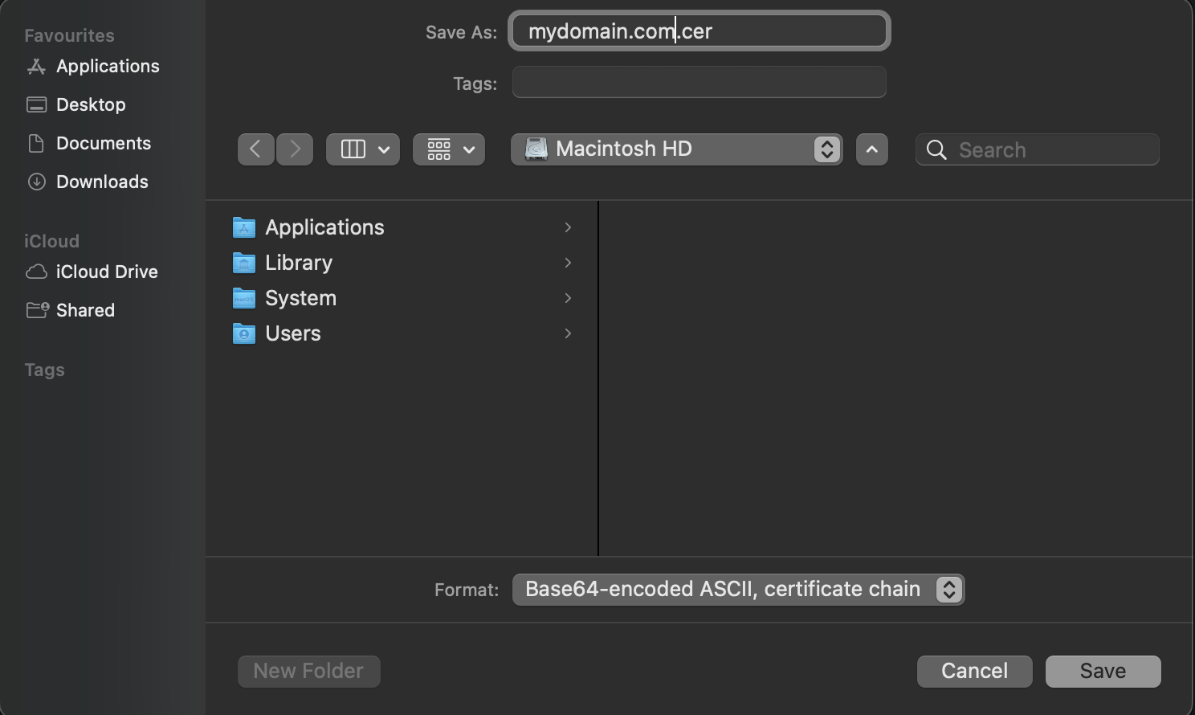1195x715 pixels.
Task: Open the Shared location in the sidebar
Action: [x=84, y=310]
